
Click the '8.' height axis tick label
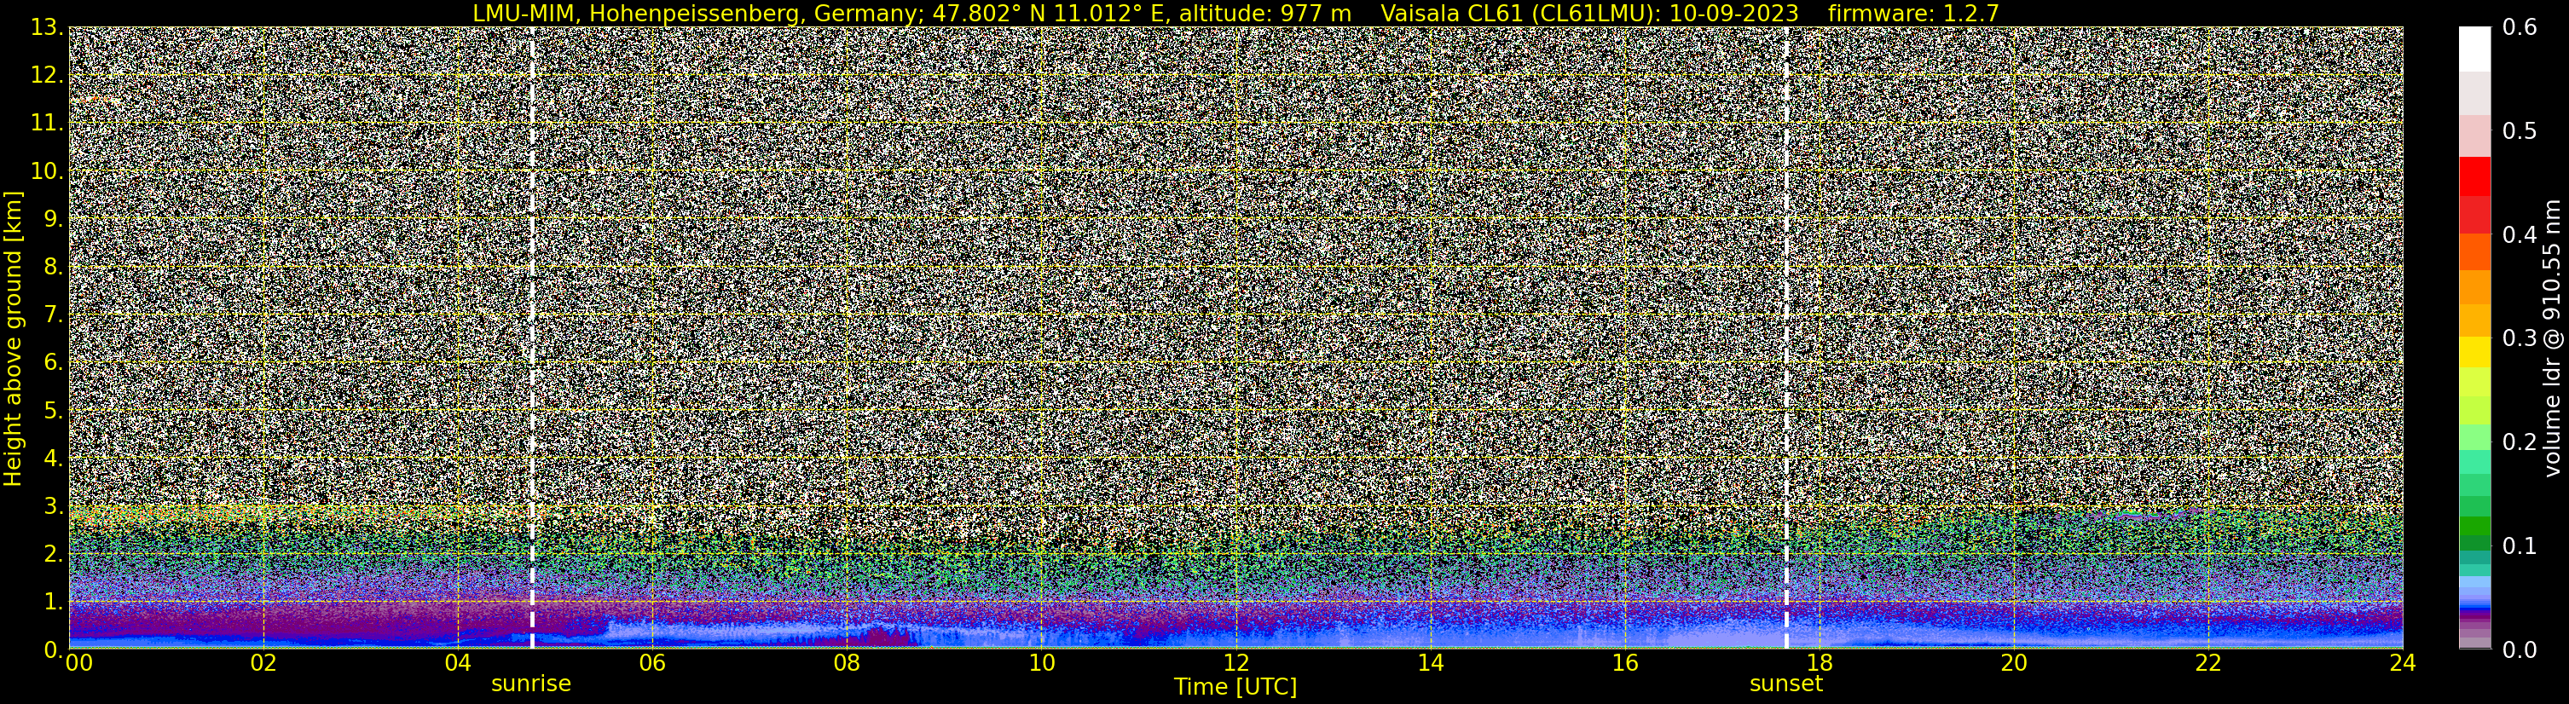click(x=54, y=268)
